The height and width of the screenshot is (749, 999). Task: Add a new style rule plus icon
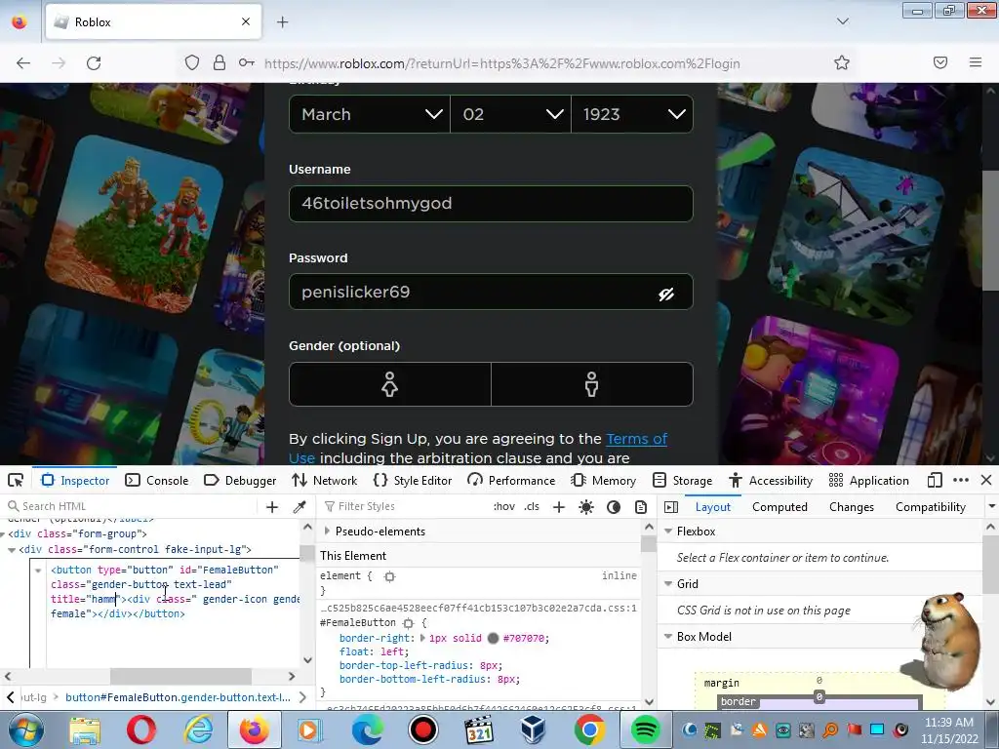pos(559,506)
